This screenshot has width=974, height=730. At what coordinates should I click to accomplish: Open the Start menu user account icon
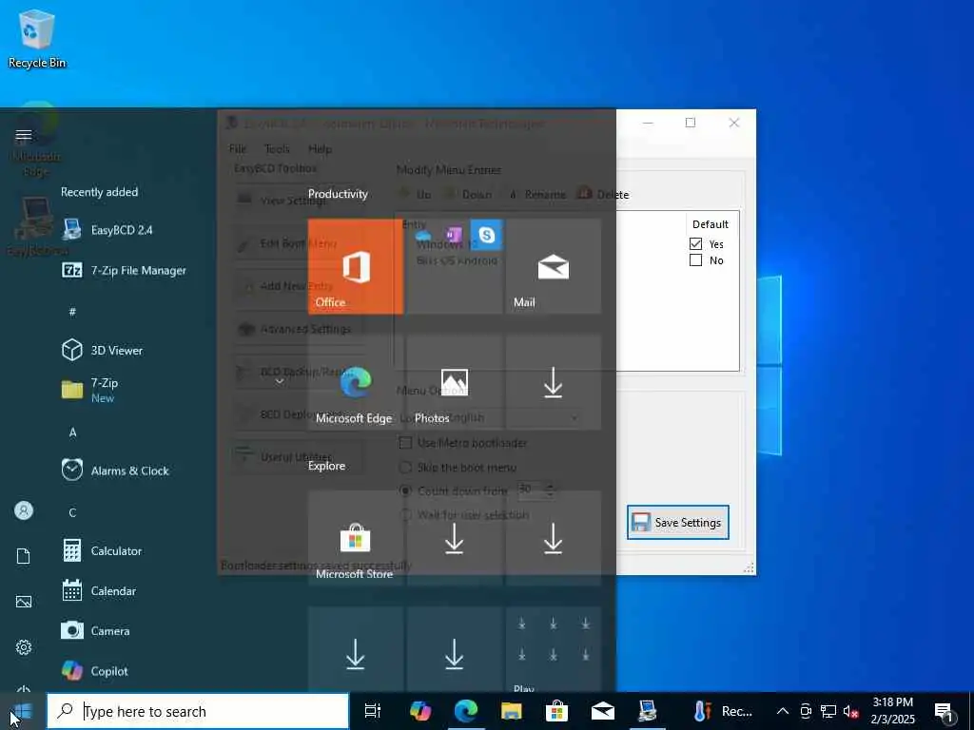24,510
